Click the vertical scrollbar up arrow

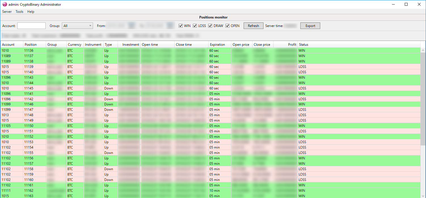tap(423, 50)
